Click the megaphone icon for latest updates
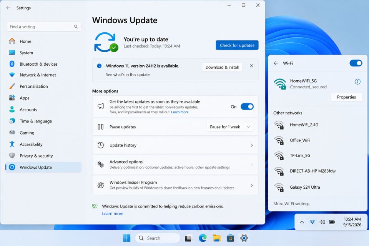Screen dimensions: 369x246 [101, 106]
